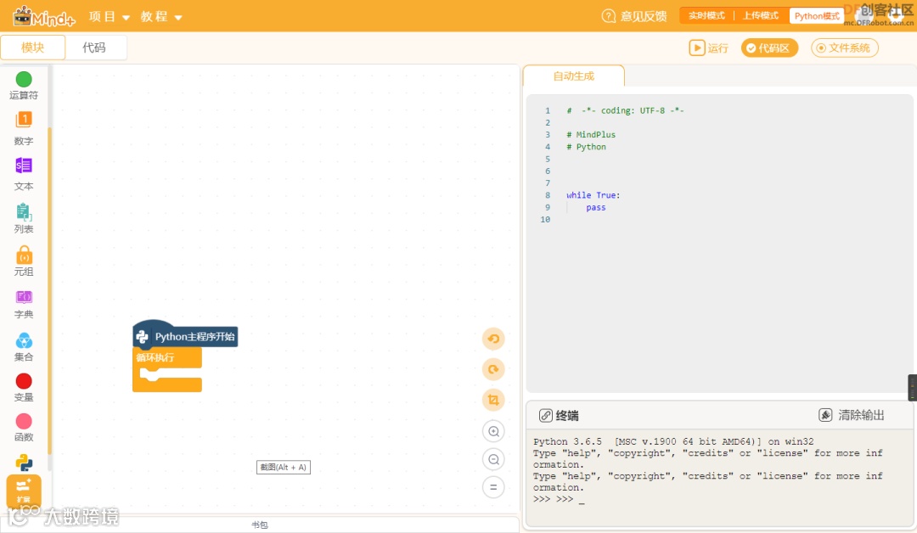This screenshot has height=533, width=917.
Task: Open the 集合 (set) block category
Action: click(x=24, y=346)
